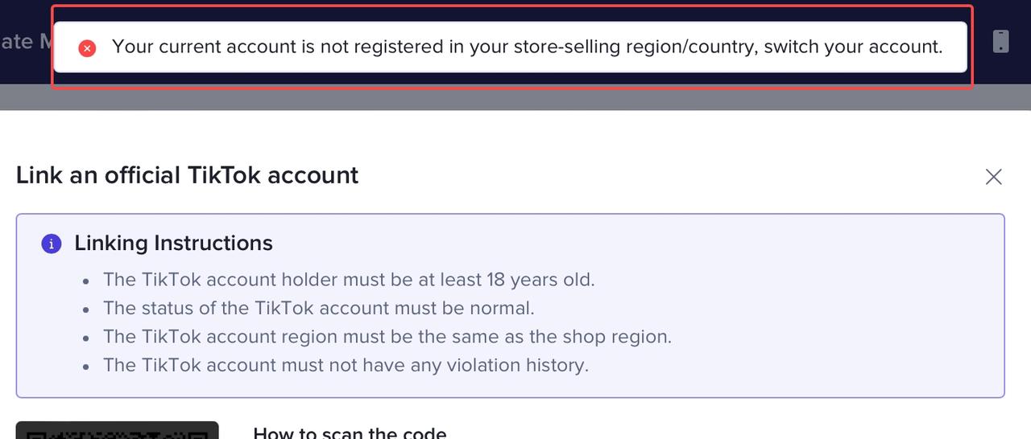Click the "How to scan the code" heading
The height and width of the screenshot is (439, 1031).
tap(350, 433)
